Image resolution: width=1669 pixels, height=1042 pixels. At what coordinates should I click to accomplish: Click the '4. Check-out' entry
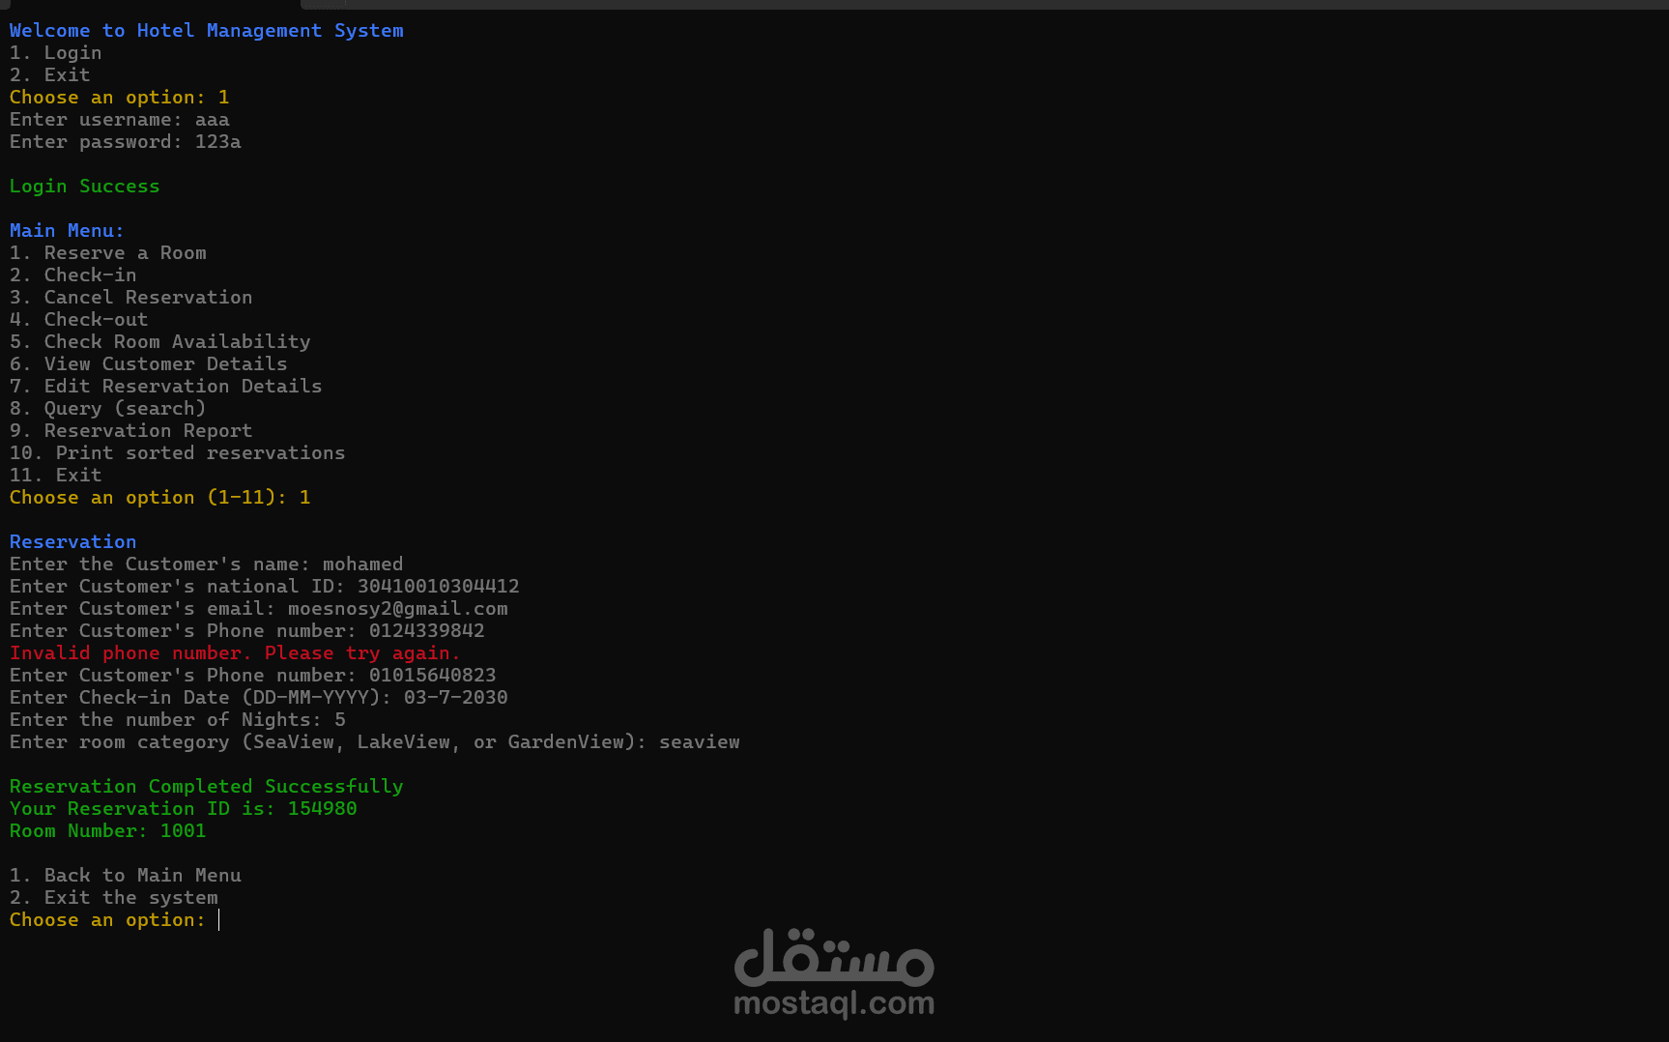click(x=79, y=320)
